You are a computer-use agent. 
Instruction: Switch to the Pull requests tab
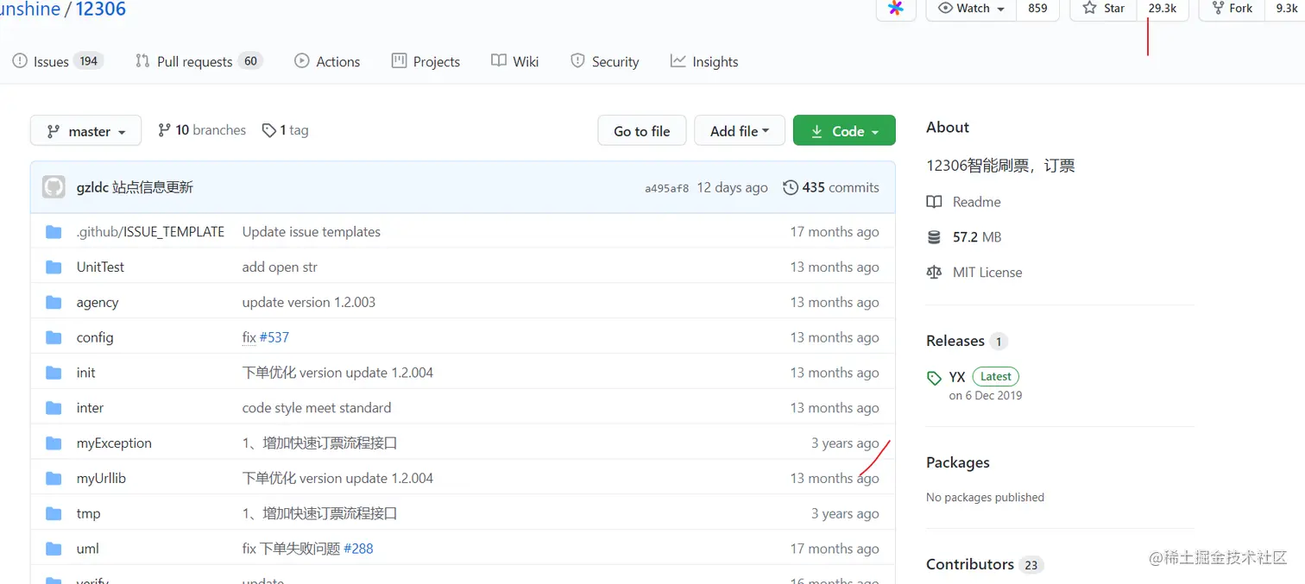(x=199, y=61)
